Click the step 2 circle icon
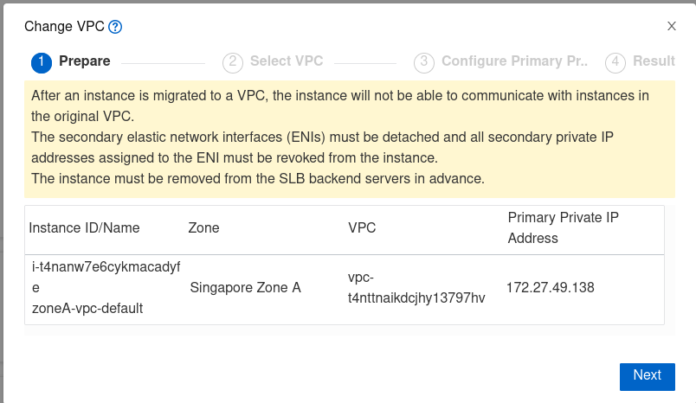 coord(232,62)
